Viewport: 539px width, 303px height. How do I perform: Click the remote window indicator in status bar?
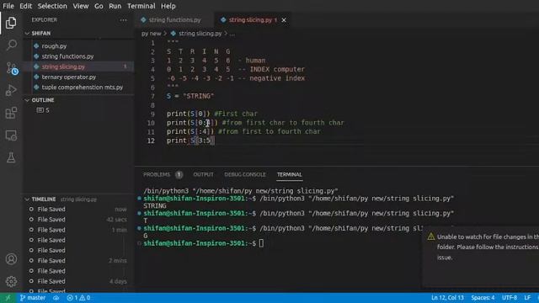point(8,298)
